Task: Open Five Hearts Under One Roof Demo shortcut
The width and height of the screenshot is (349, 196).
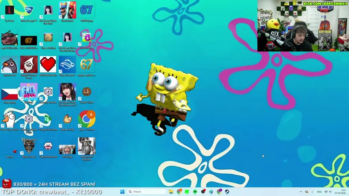Action: coord(68,41)
